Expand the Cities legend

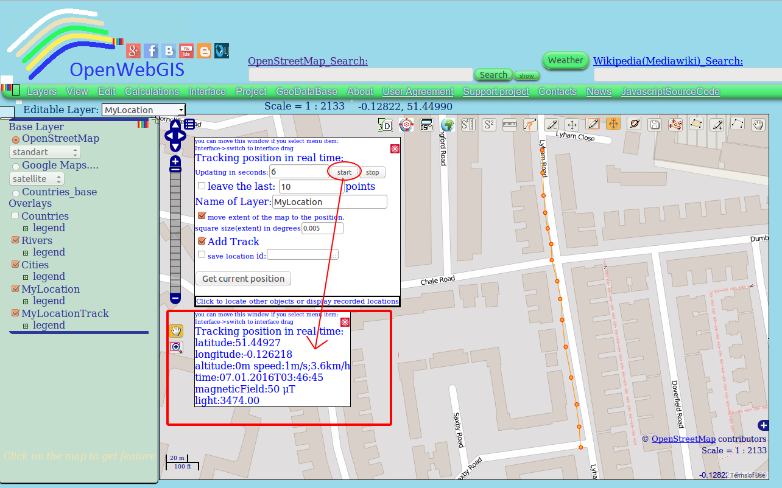[26, 277]
